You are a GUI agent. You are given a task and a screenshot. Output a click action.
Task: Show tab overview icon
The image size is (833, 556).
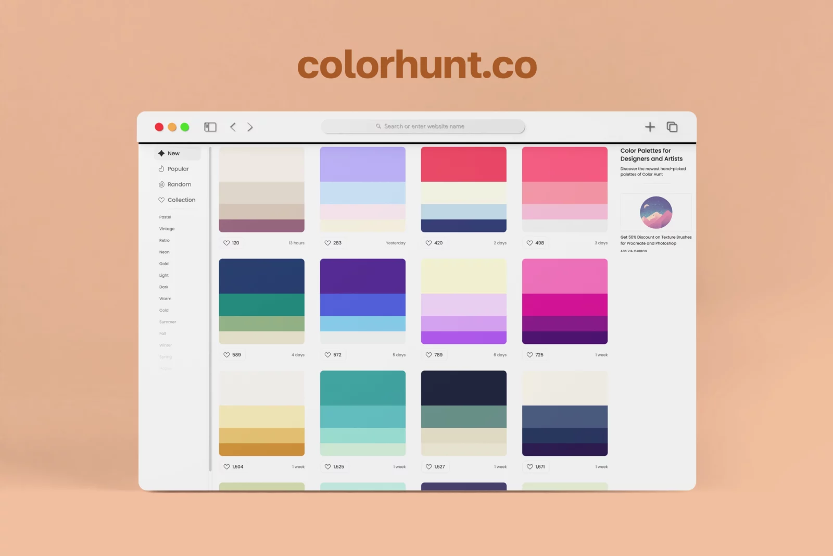click(672, 127)
